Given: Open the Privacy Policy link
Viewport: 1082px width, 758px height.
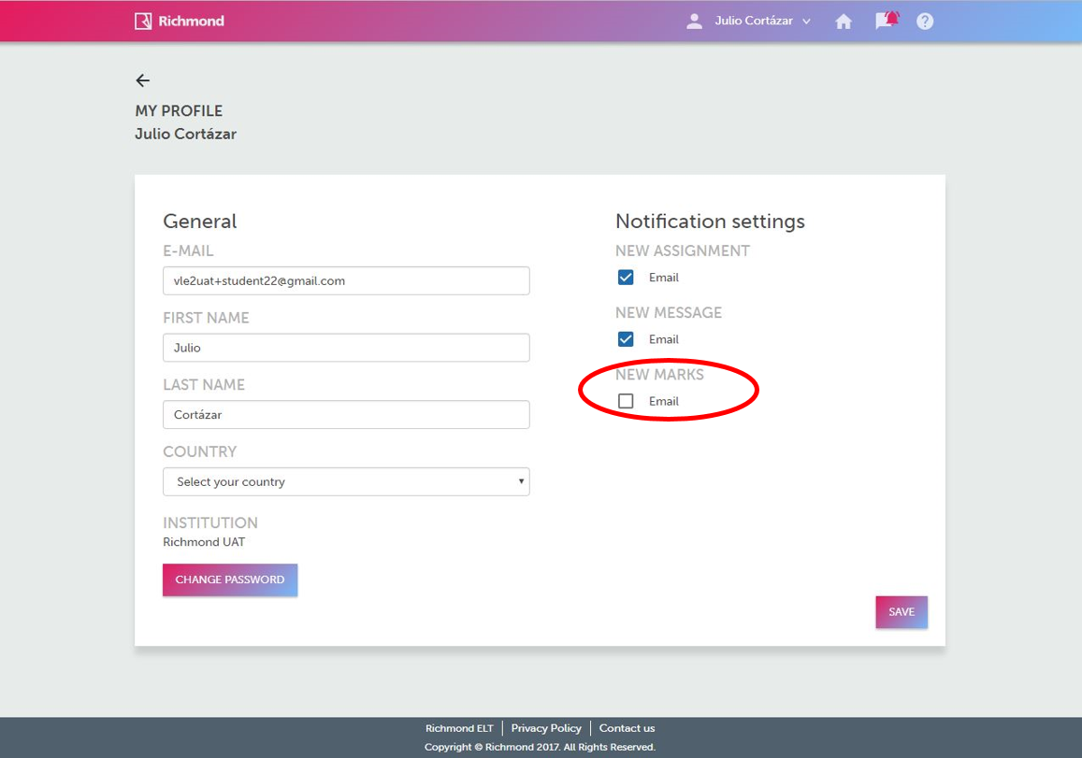Looking at the screenshot, I should tap(546, 728).
